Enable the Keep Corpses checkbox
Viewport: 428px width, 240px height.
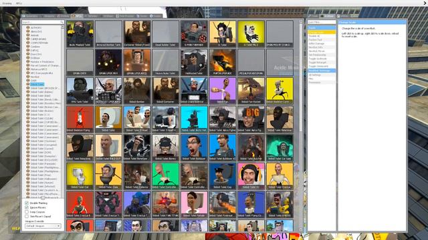click(x=27, y=212)
